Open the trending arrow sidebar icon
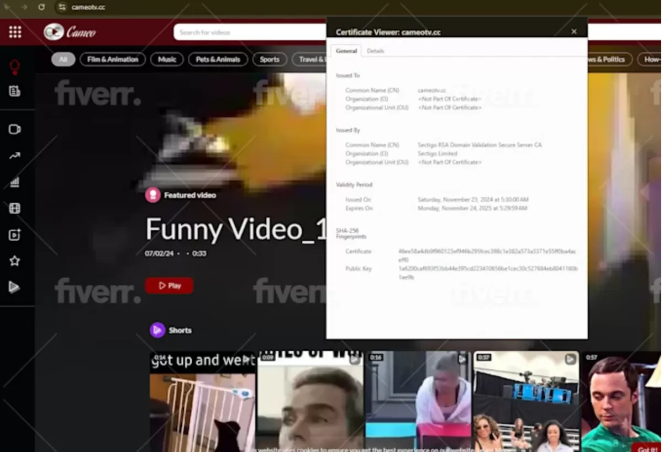The image size is (663, 452). pyautogui.click(x=15, y=156)
